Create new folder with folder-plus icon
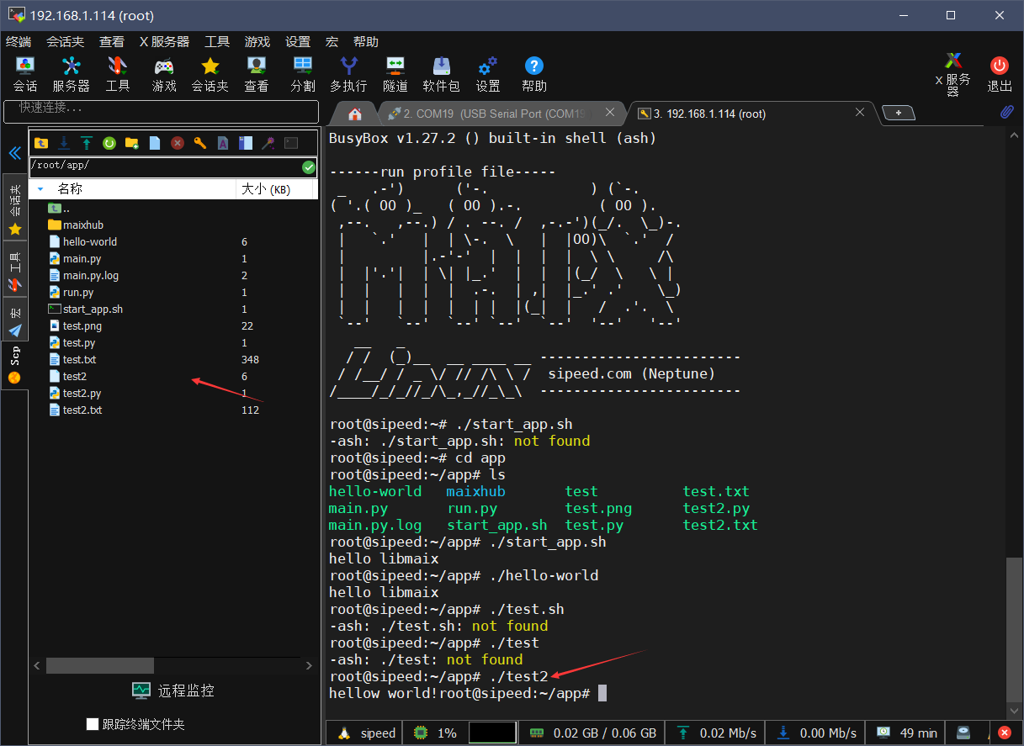Image resolution: width=1024 pixels, height=746 pixels. (131, 143)
